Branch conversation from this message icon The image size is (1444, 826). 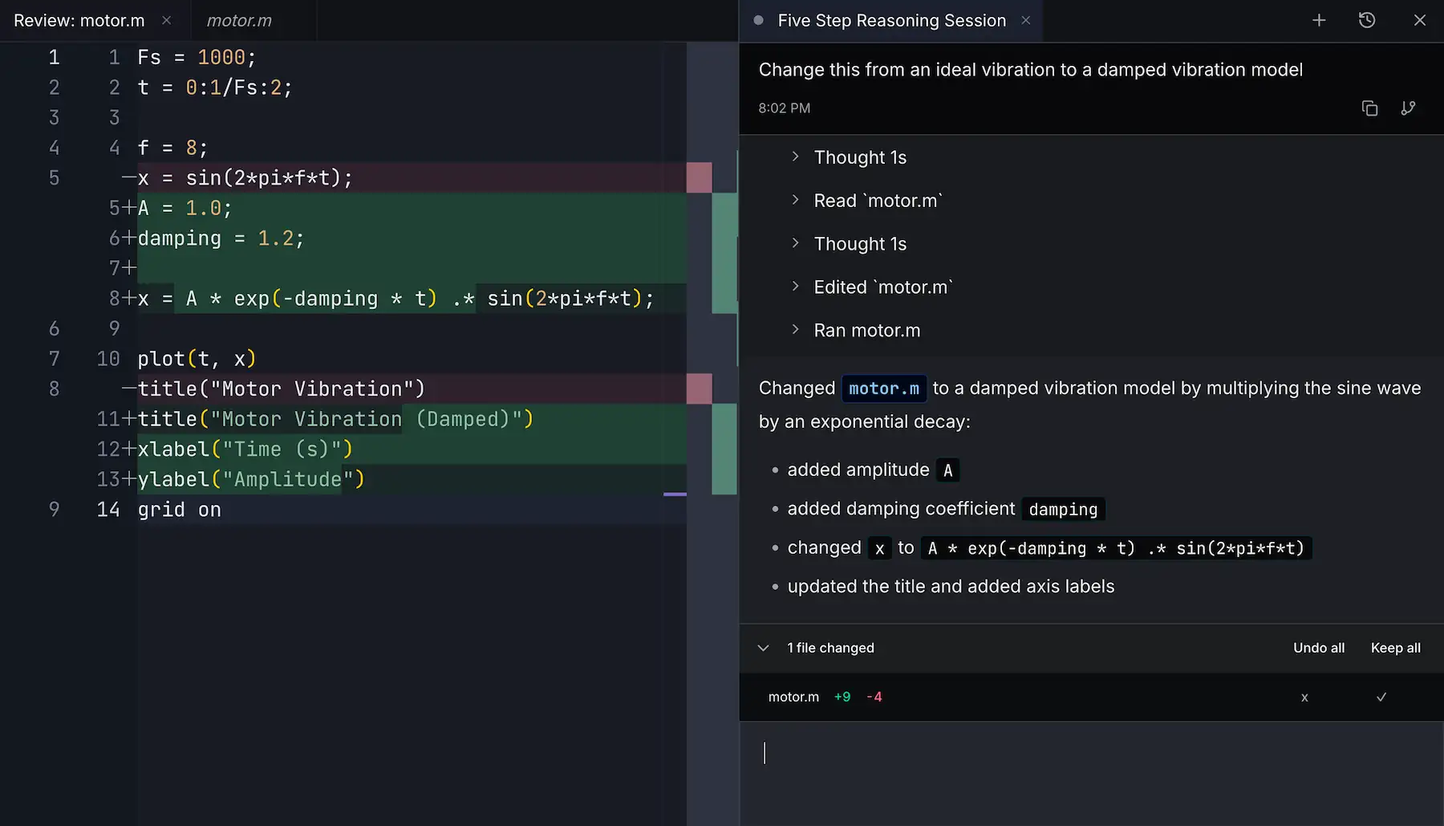pyautogui.click(x=1408, y=108)
